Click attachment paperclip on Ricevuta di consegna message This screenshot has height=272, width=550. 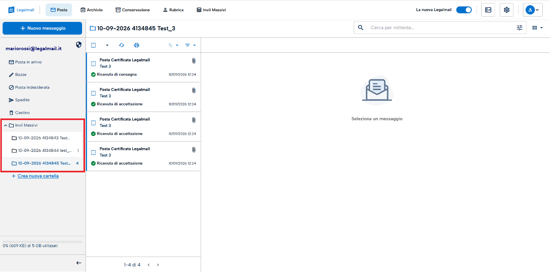tap(194, 61)
